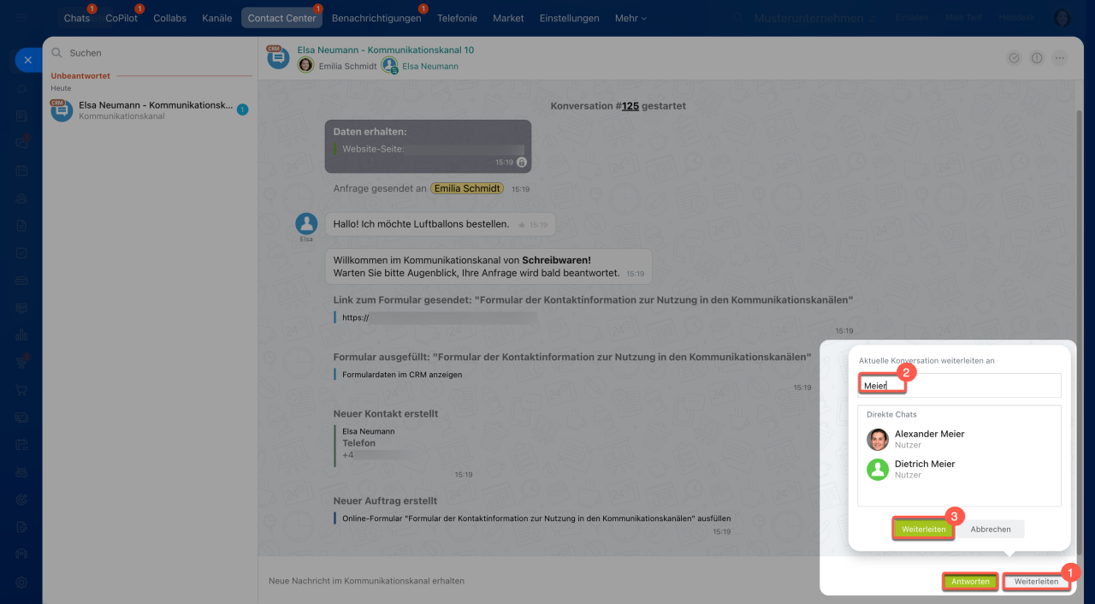Image resolution: width=1095 pixels, height=604 pixels.
Task: Click the Meier recipient input field
Action: pyautogui.click(x=959, y=385)
